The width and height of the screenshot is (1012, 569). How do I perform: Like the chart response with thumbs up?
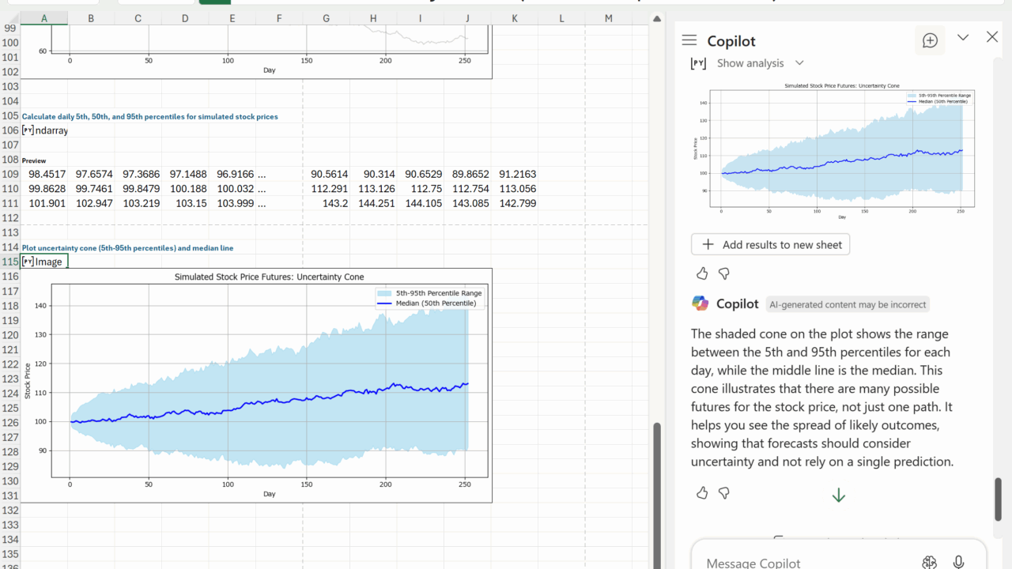[702, 273]
